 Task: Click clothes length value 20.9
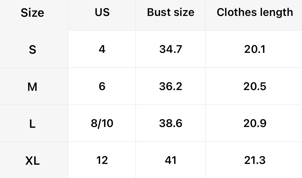point(255,123)
